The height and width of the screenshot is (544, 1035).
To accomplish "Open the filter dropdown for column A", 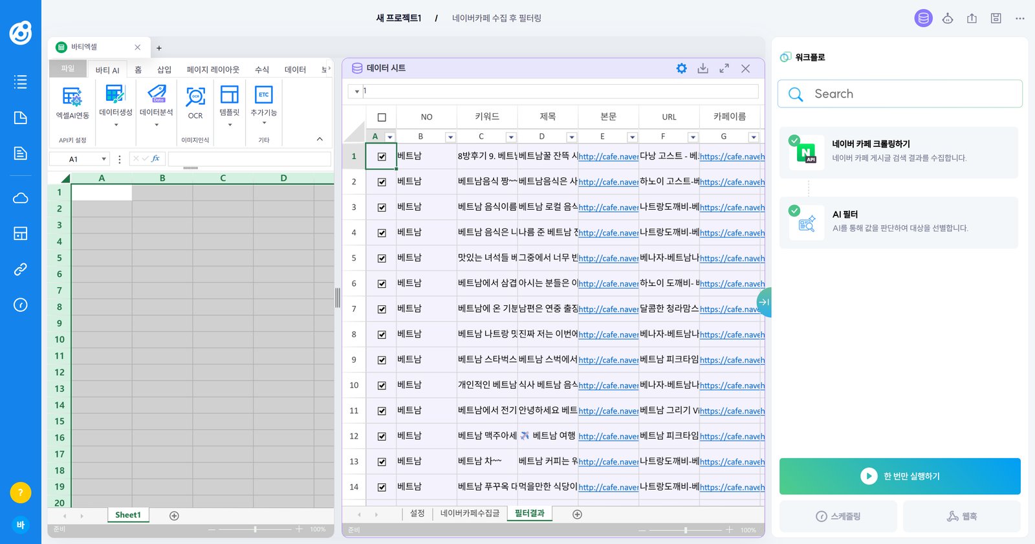I will (389, 137).
